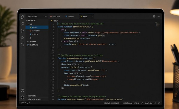Click LÍNEA 1, COLUMNA 1 in status bar
Screen dimensions: 179x109
pyautogui.click(x=112, y=103)
